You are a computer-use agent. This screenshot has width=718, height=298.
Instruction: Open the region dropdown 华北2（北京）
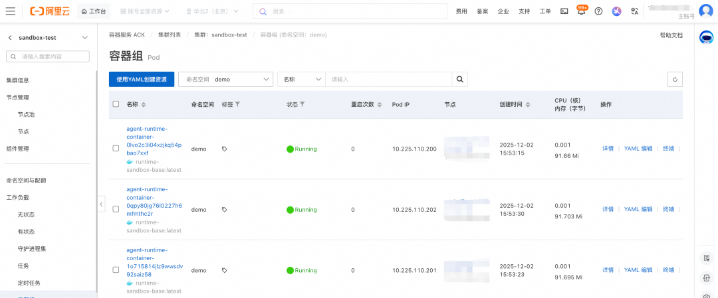212,11
